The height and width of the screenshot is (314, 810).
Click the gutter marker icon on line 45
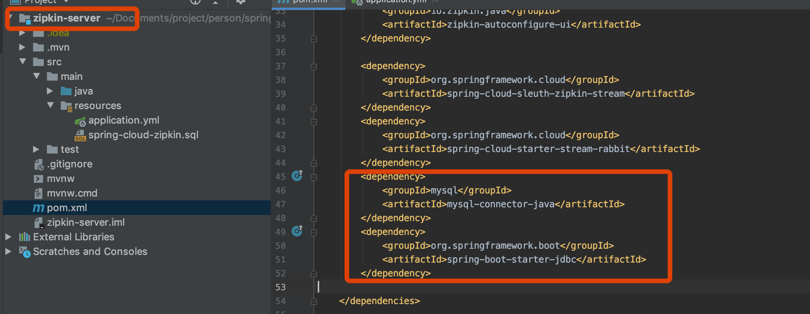(x=297, y=176)
